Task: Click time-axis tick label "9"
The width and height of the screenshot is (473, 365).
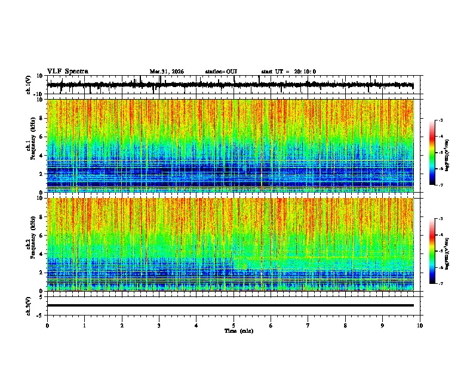Action: (x=382, y=326)
